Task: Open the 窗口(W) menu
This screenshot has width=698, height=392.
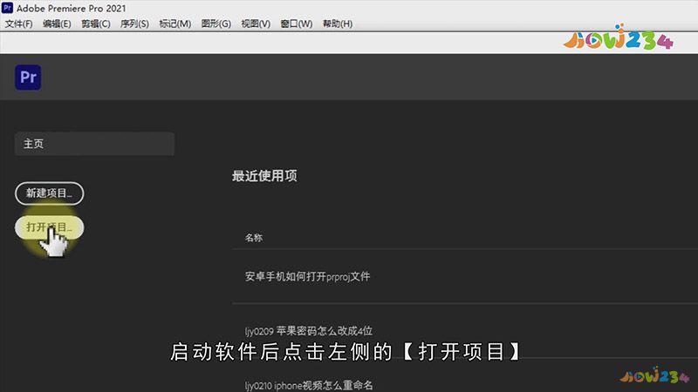Action: [296, 24]
